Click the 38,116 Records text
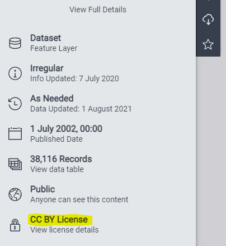This screenshot has height=246, width=226. [61, 159]
